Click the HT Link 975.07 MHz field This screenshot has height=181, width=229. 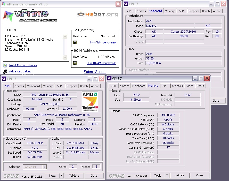coord(35,157)
